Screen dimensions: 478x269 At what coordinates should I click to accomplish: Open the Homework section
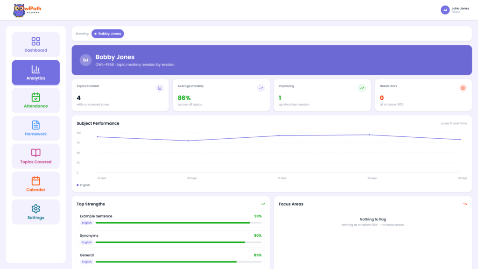click(x=35, y=128)
